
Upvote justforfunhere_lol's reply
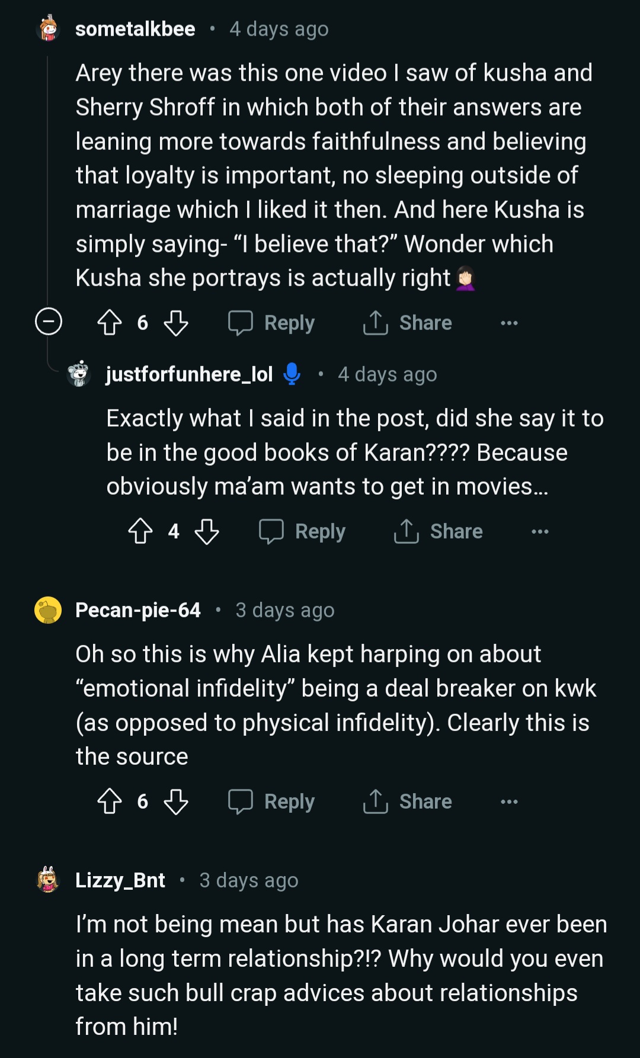point(140,531)
